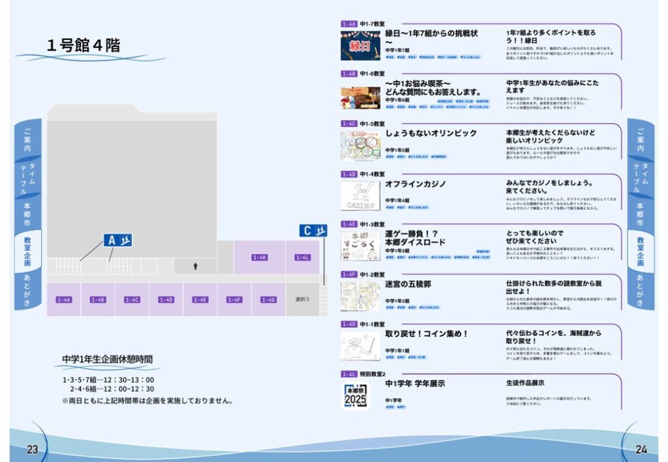Switch to タイムテーブル tab on the right edge
This screenshot has height=462, width=668.
(640, 177)
